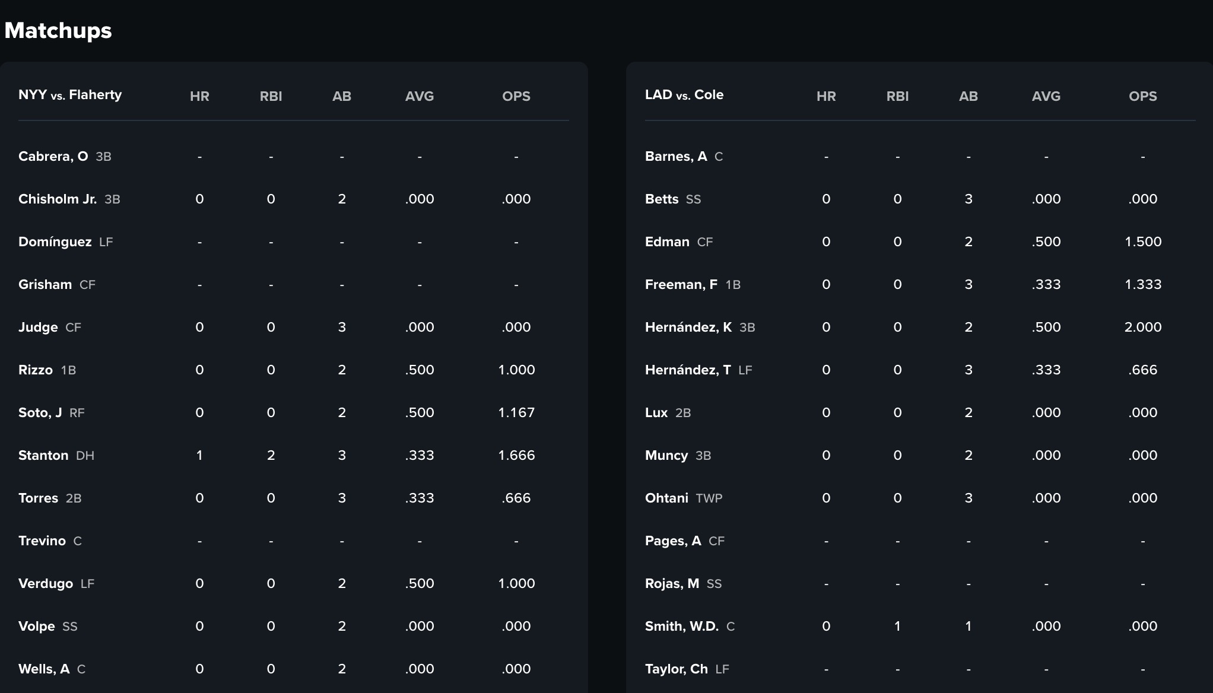This screenshot has height=693, width=1213.
Task: Select Verdugo player name
Action: point(46,583)
